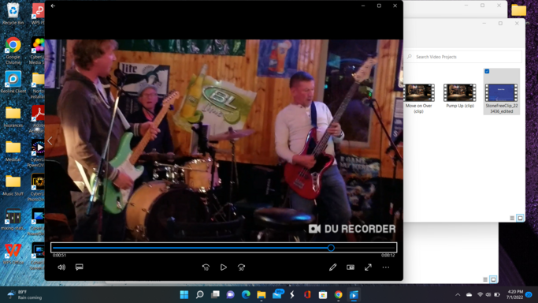Switch to large thumbnails view

pyautogui.click(x=520, y=218)
